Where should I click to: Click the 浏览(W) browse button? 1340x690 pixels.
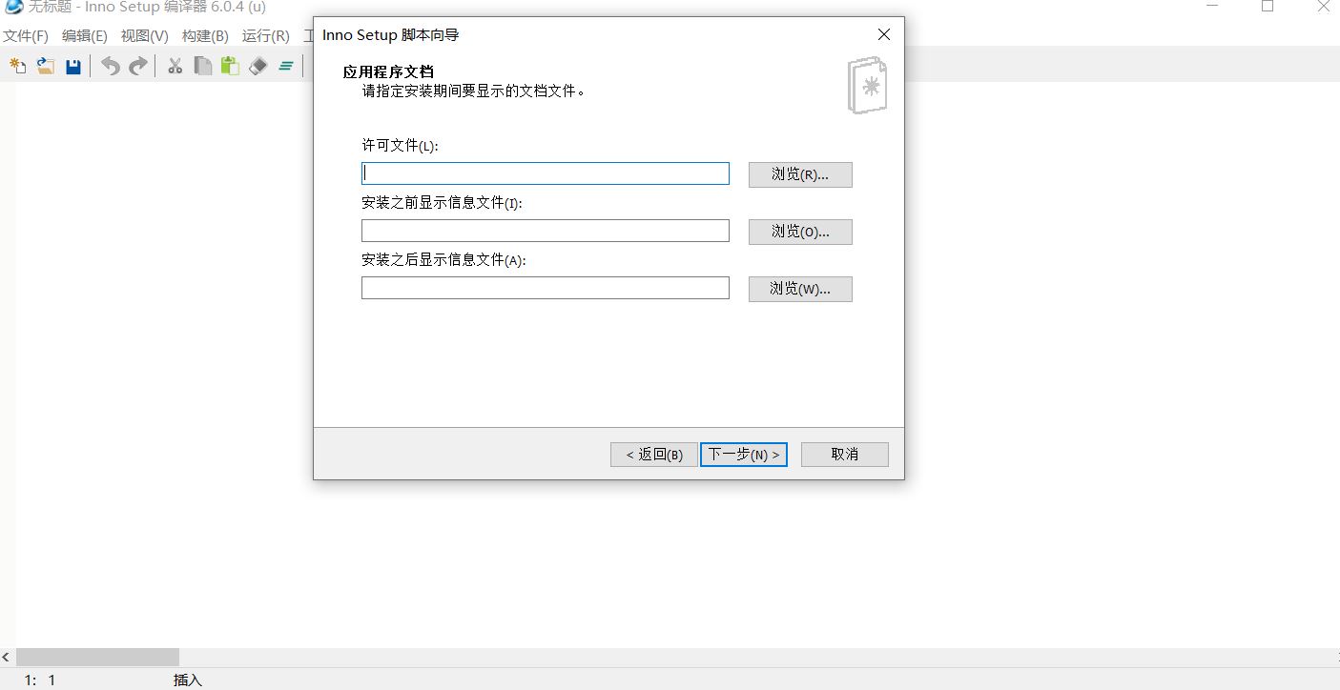point(800,289)
